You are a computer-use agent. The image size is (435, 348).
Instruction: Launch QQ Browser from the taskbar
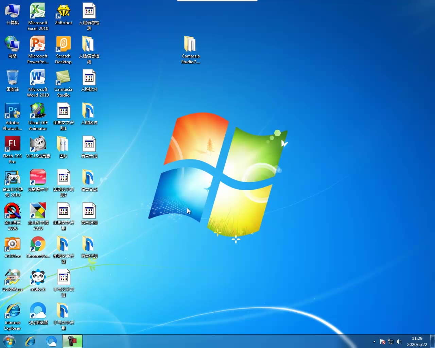[x=51, y=341]
